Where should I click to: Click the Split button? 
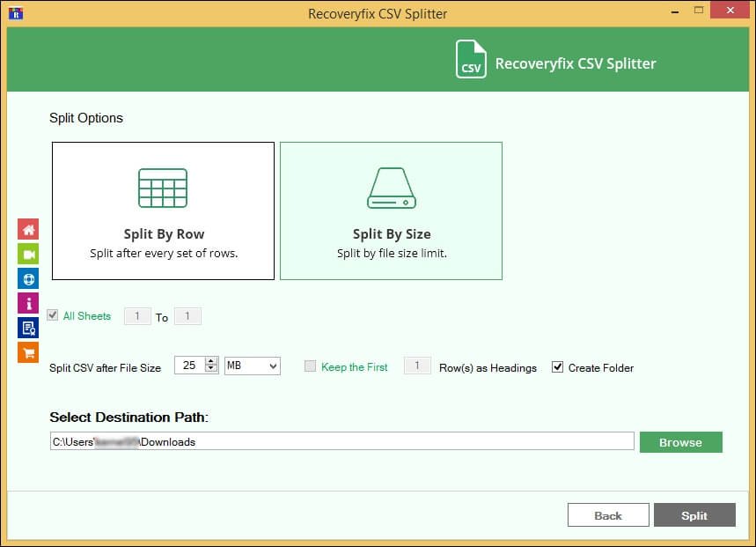(x=694, y=515)
